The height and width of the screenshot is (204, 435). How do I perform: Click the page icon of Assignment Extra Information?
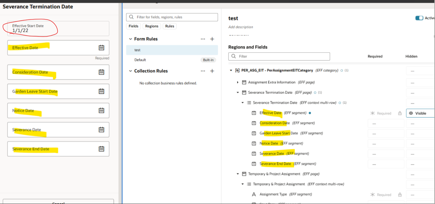(x=244, y=82)
